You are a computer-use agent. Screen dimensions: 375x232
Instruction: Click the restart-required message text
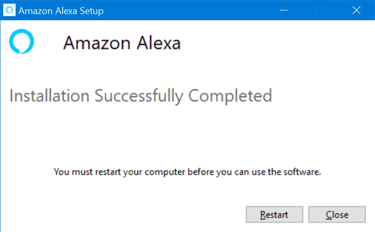187,172
